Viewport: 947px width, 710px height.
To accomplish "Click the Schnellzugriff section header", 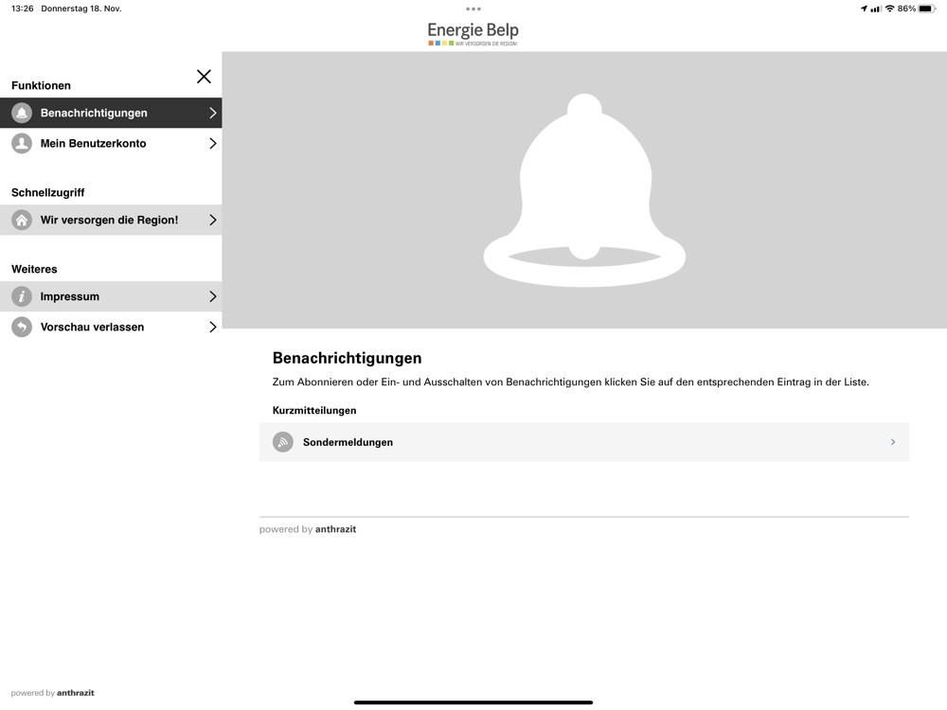I will [47, 192].
